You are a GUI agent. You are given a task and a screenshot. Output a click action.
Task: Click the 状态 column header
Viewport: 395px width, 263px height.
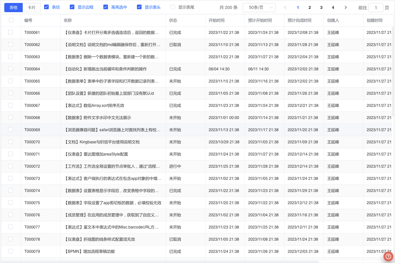pos(173,20)
